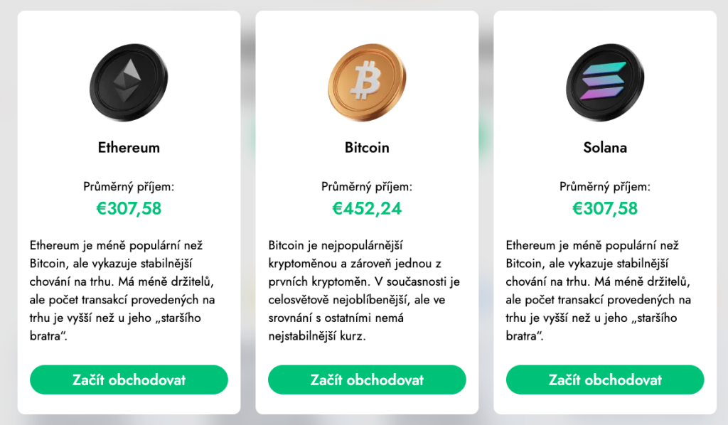The height and width of the screenshot is (425, 728).
Task: Click the Průměrný příjem label under Solana
Action: coord(604,187)
